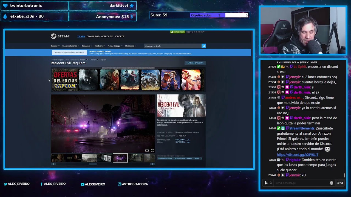Image resolution: width=351 pixels, height=197 pixels.
Task: Click the rigtaka username in chat
Action: pyautogui.click(x=295, y=160)
